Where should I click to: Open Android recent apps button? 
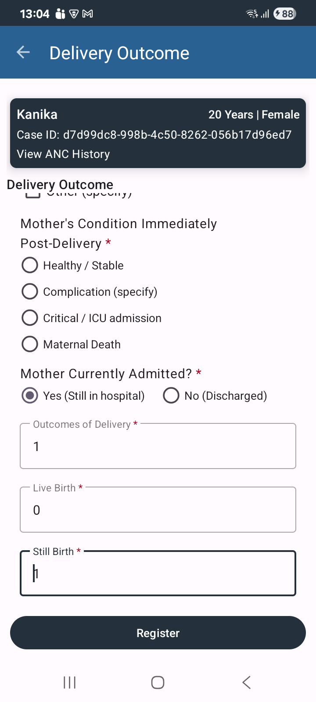(x=69, y=682)
